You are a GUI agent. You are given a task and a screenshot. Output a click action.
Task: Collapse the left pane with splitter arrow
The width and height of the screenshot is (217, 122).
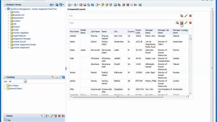coord(66,68)
